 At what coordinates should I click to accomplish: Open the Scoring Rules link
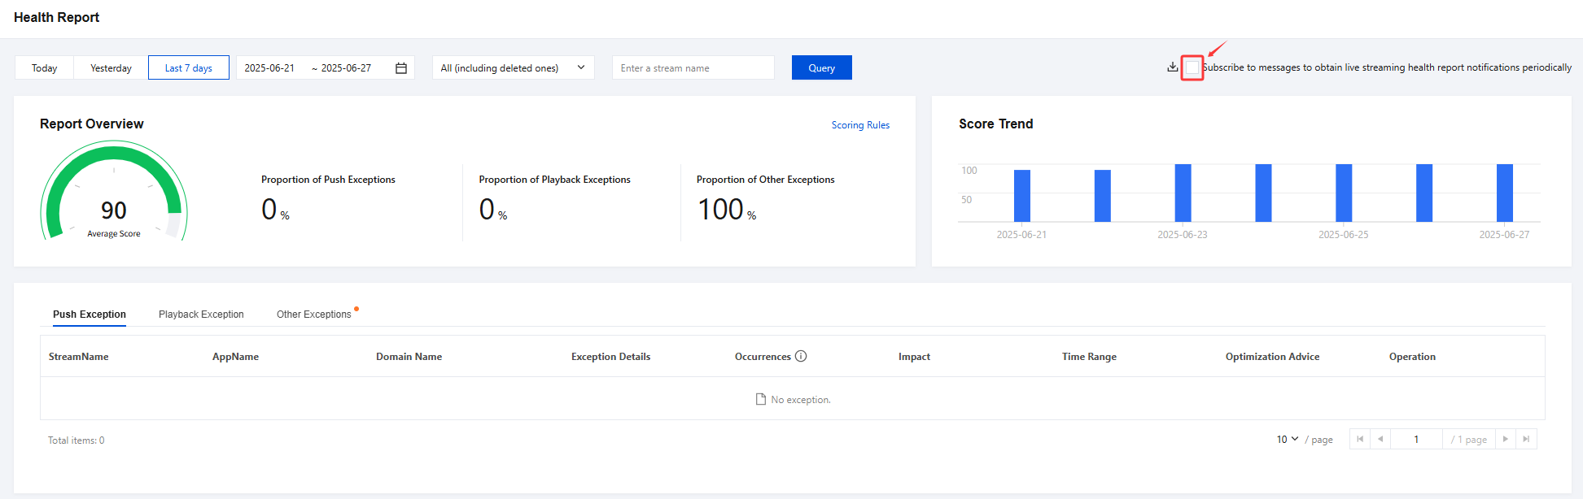860,125
